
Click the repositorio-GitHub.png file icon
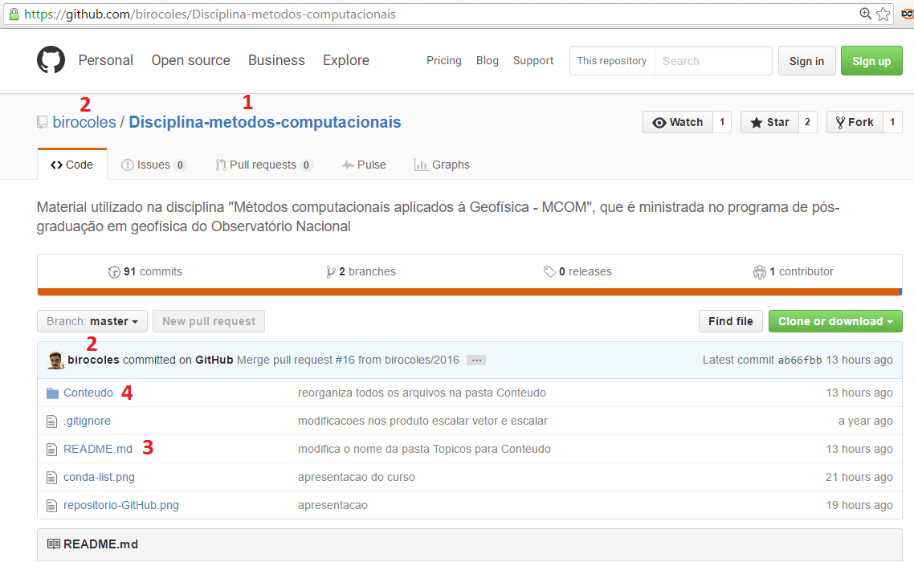(52, 506)
